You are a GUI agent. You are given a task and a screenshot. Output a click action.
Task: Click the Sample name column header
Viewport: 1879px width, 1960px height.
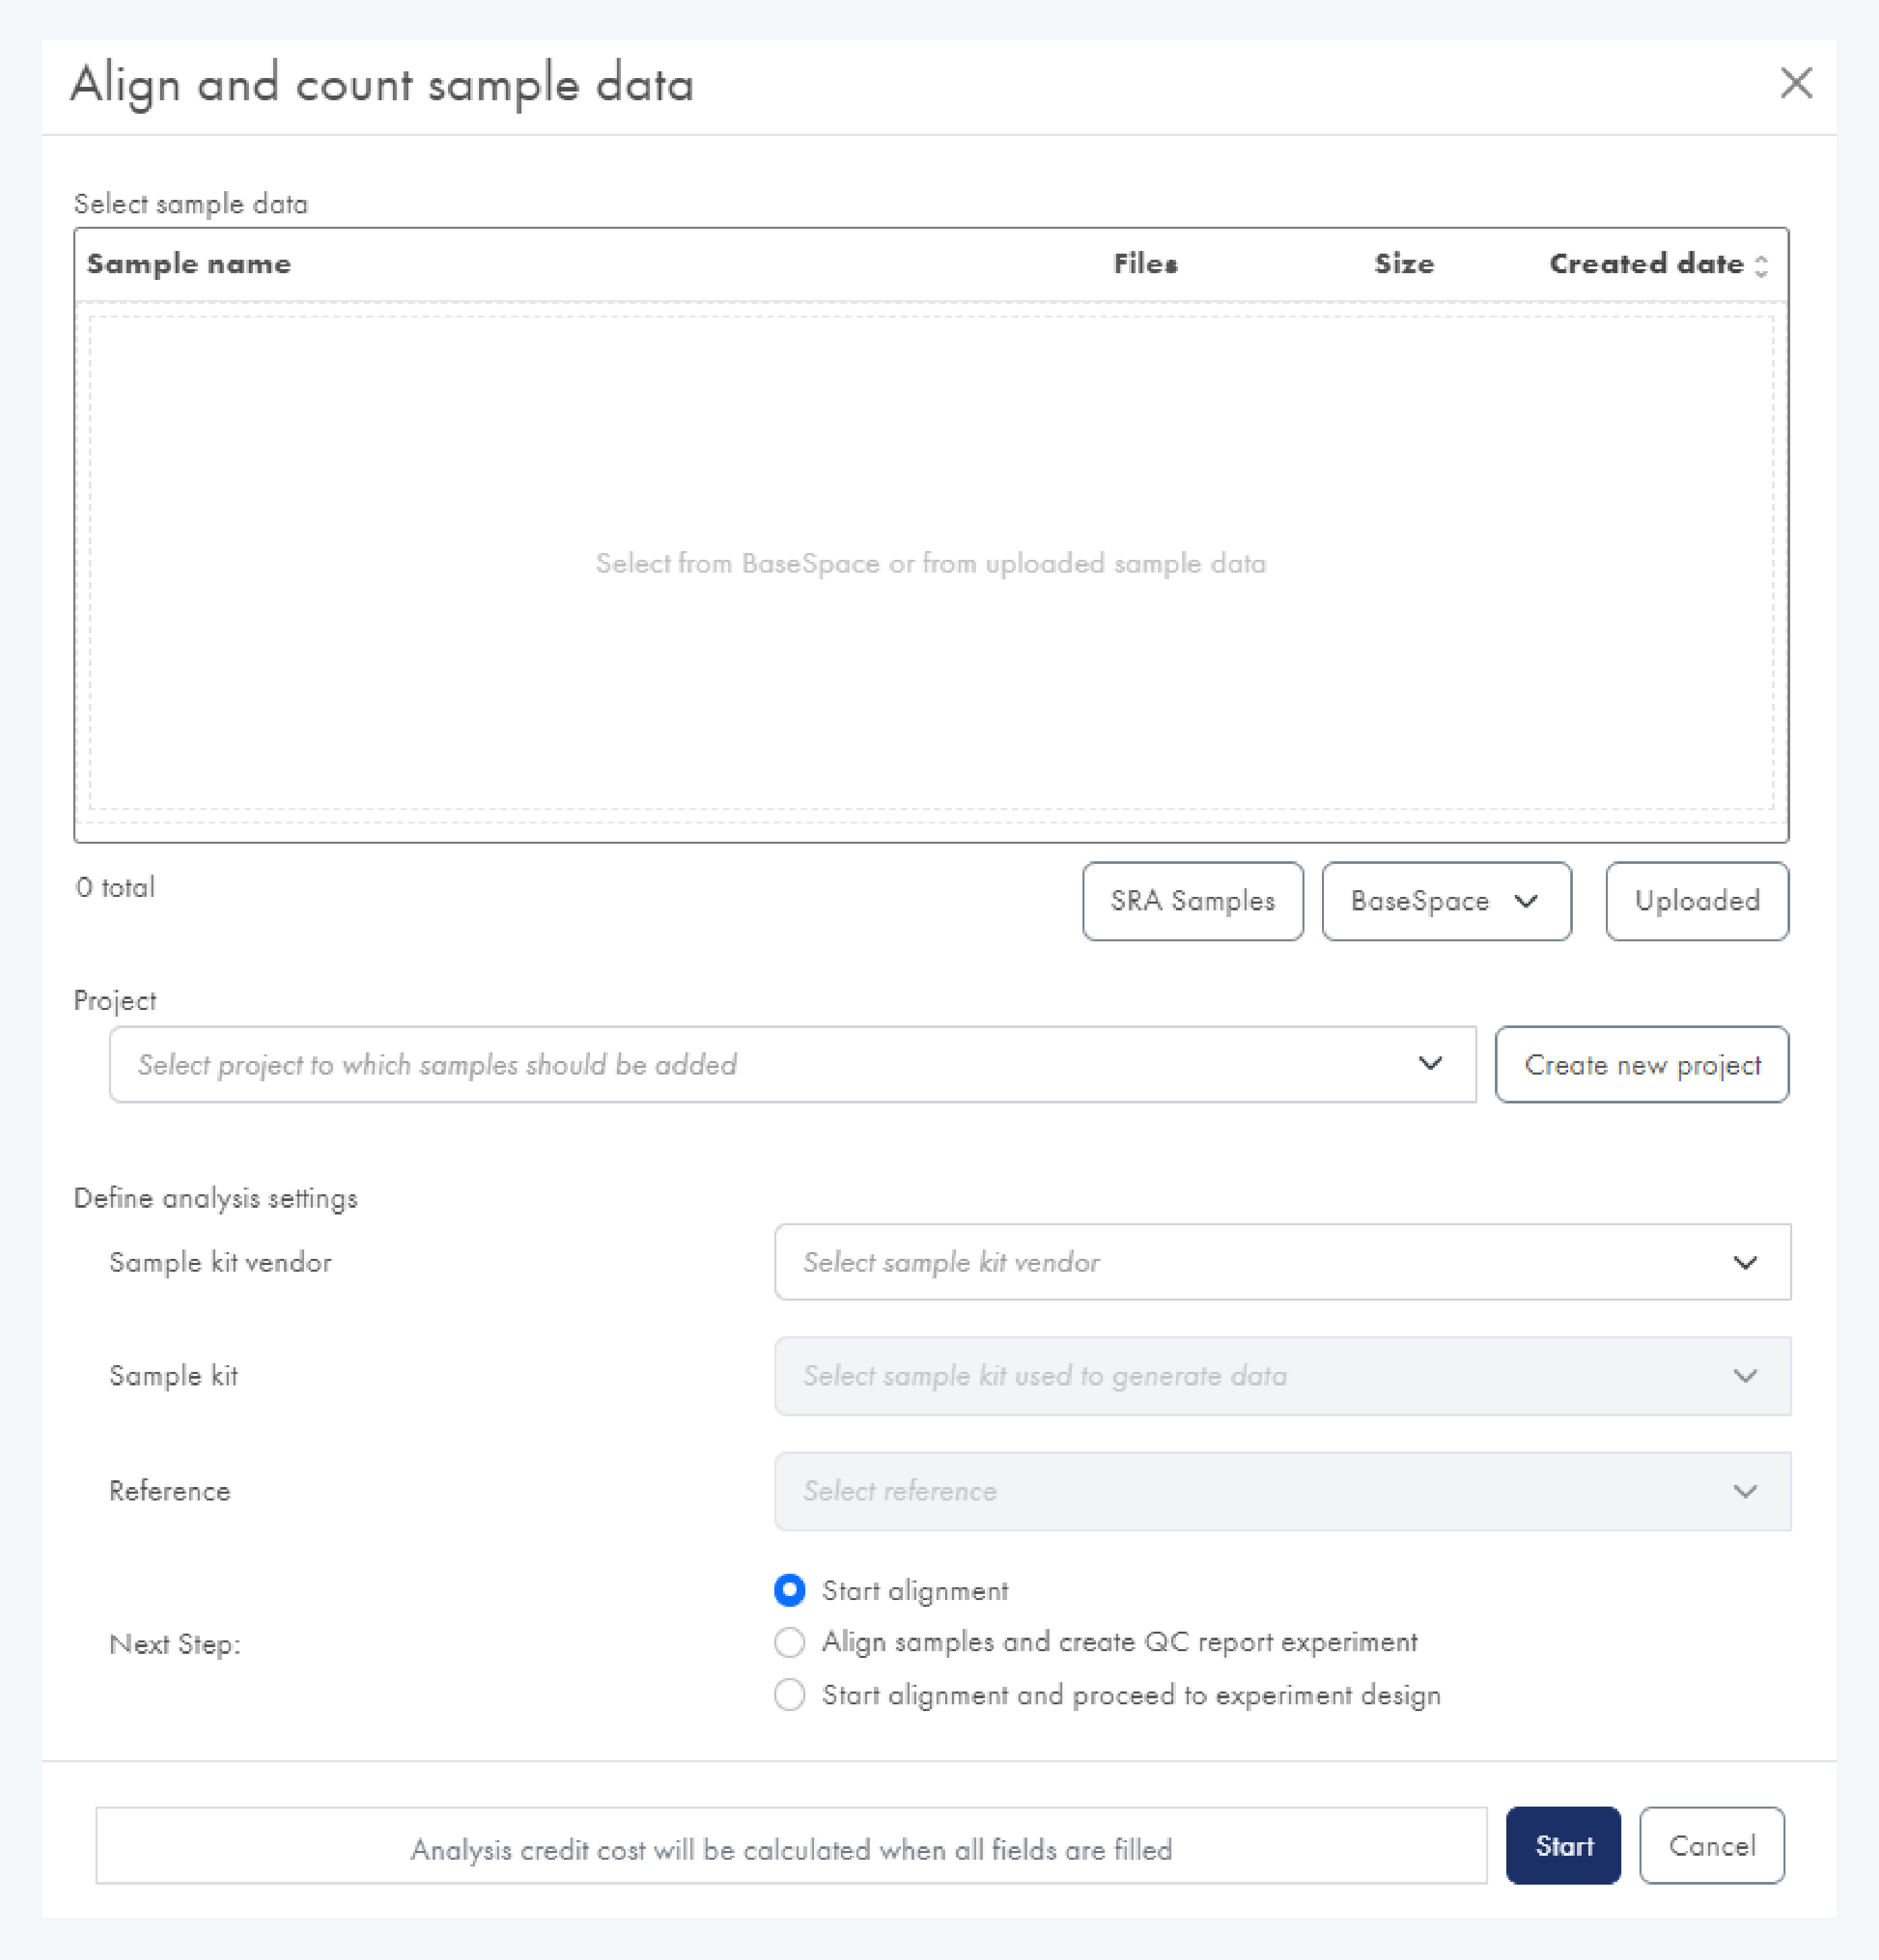(189, 264)
